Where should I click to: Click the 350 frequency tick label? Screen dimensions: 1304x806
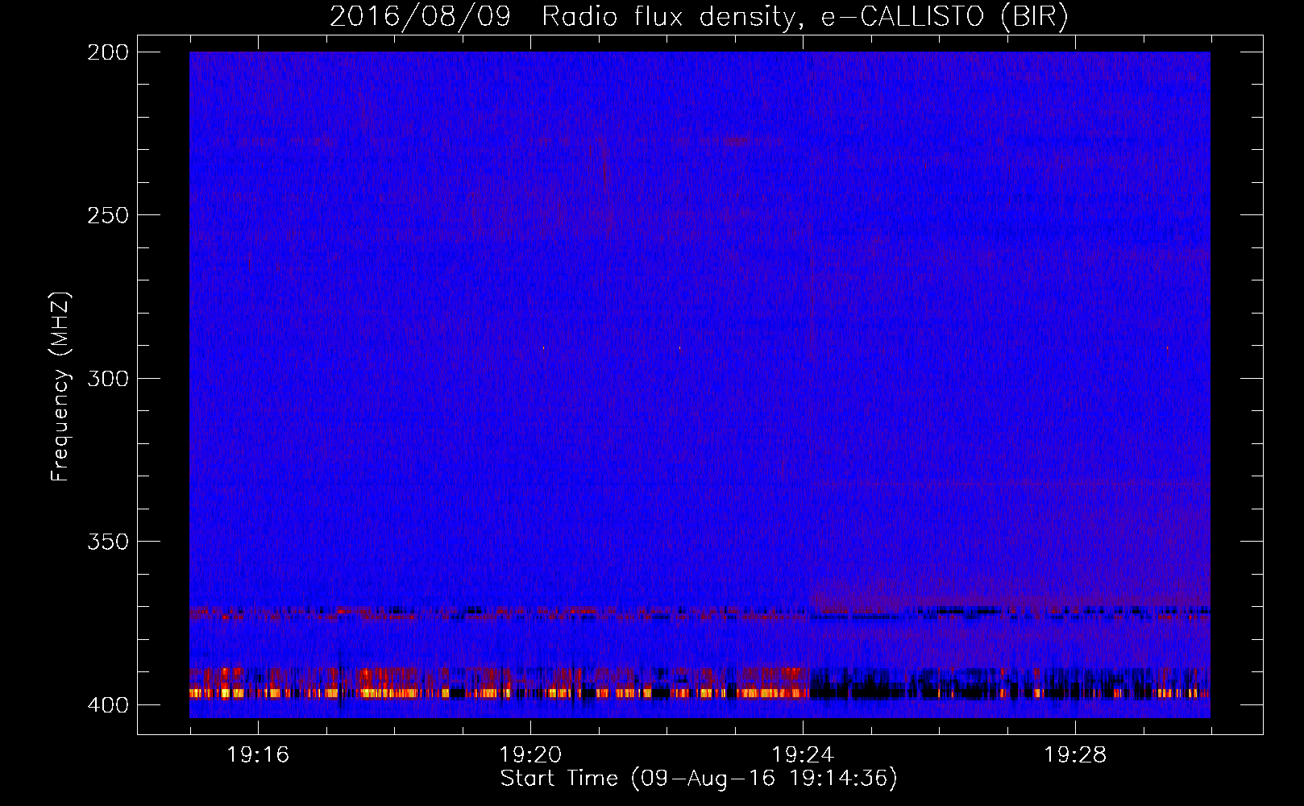(x=107, y=542)
